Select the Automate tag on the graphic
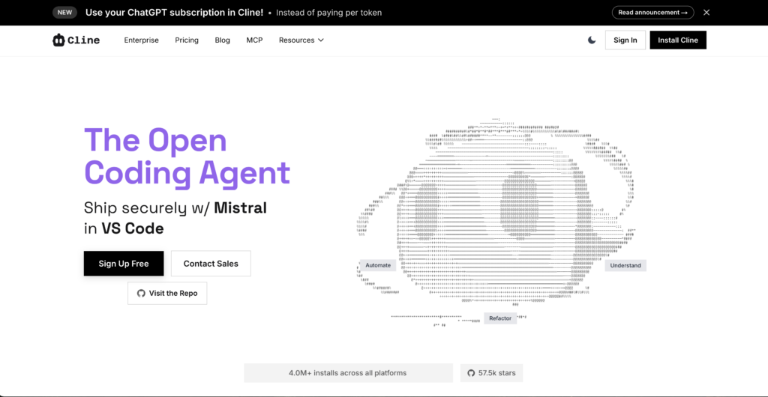The width and height of the screenshot is (768, 397). point(378,265)
